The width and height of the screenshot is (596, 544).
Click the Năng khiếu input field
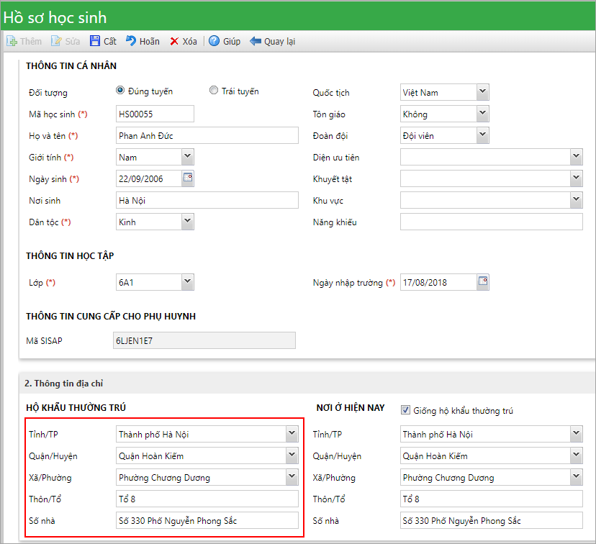492,222
